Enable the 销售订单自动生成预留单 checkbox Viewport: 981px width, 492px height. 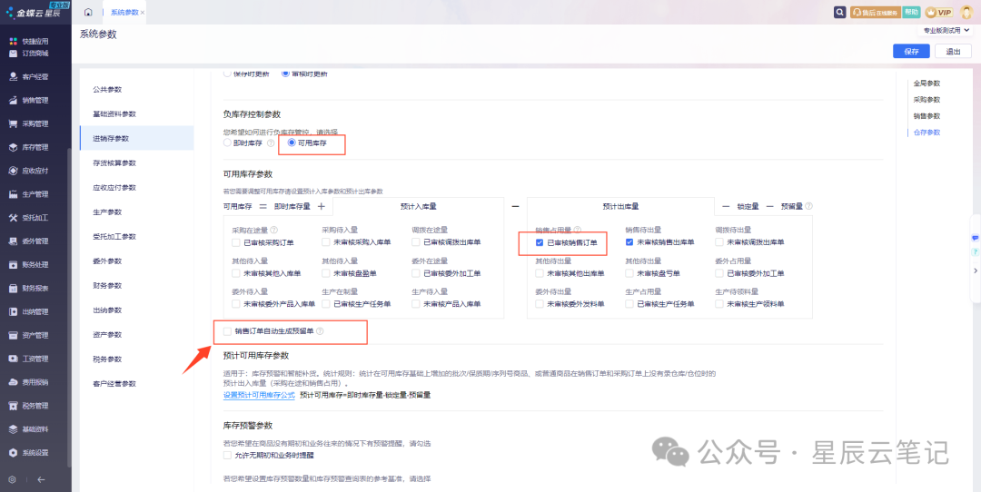click(228, 331)
